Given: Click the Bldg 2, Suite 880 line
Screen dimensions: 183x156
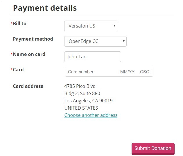Looking at the screenshot, I should 82,93.
